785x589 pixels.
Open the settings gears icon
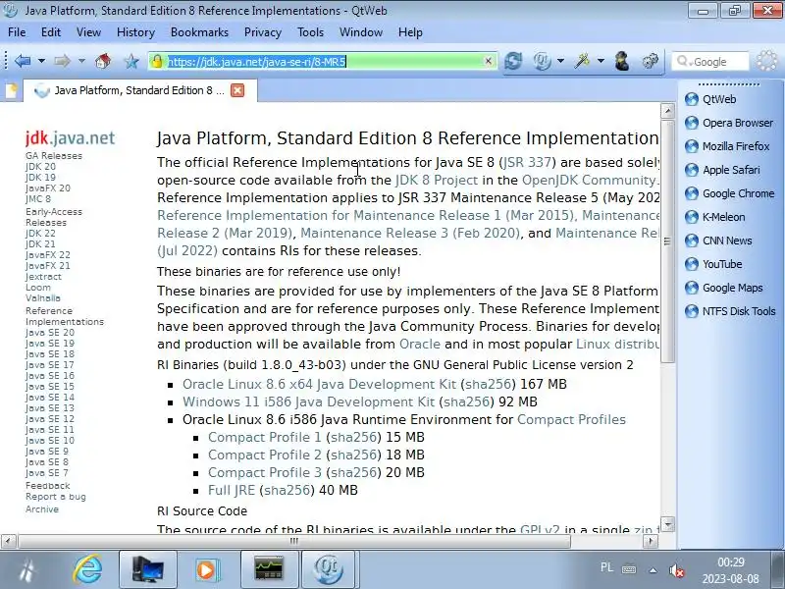[x=651, y=61]
